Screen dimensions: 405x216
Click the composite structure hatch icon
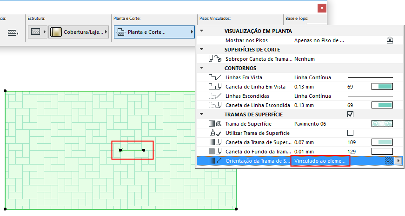[x=35, y=32]
